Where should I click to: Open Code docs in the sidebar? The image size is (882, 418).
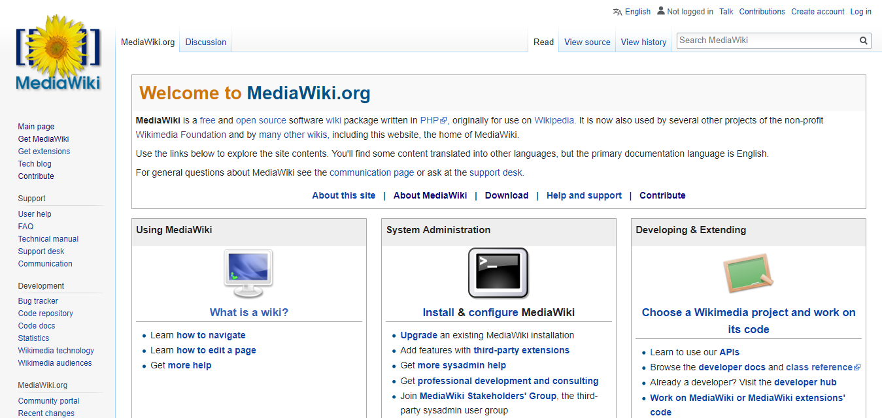pos(37,326)
